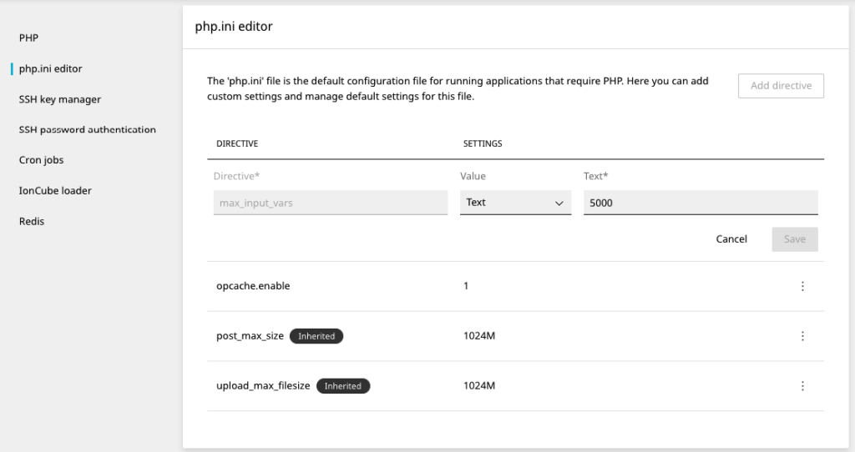
Task: Expand the Value type dropdown showing Text
Action: [515, 203]
